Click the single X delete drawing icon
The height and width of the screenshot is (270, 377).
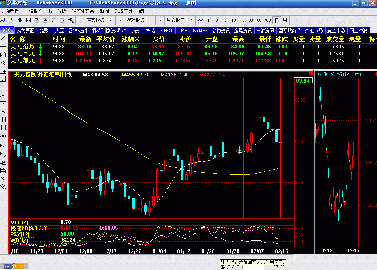click(3, 178)
